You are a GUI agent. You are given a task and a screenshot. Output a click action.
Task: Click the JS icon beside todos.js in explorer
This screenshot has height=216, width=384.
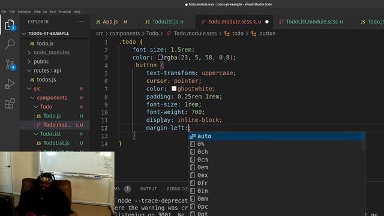pos(32,80)
